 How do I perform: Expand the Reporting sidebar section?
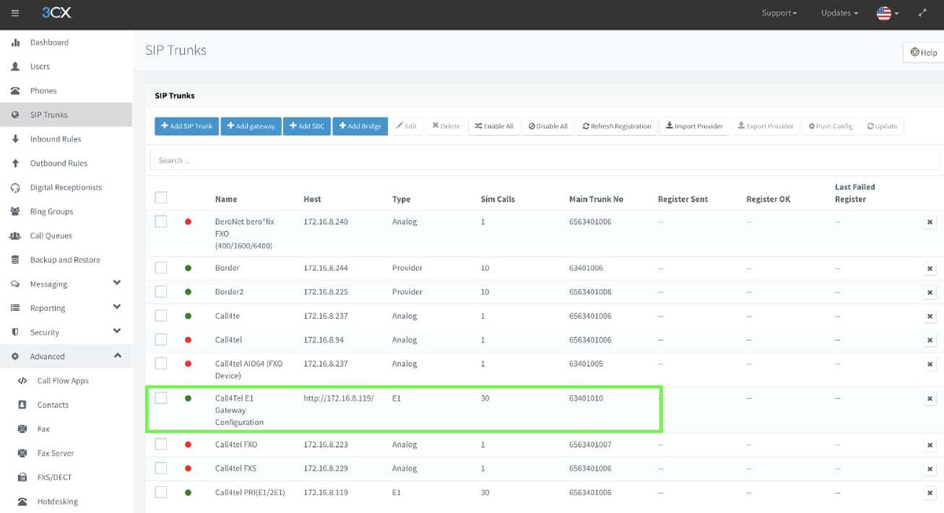pyautogui.click(x=117, y=307)
